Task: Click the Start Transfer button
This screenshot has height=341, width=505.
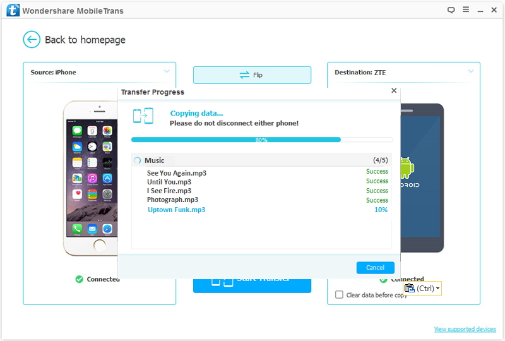Action: [252, 285]
